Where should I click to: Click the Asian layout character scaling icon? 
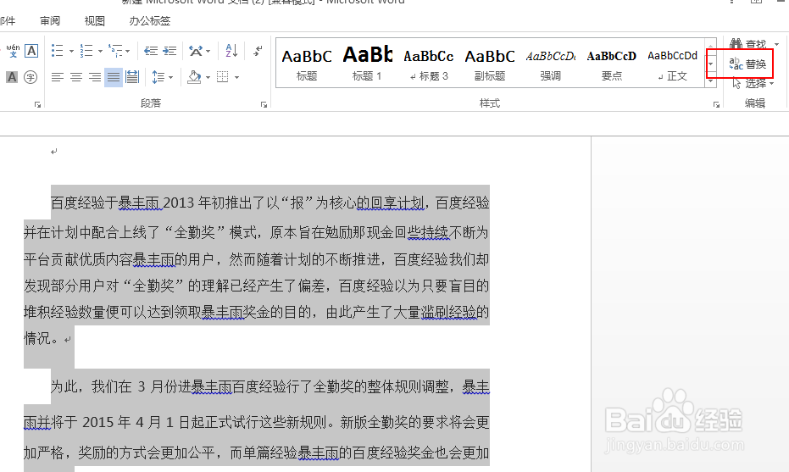point(196,50)
